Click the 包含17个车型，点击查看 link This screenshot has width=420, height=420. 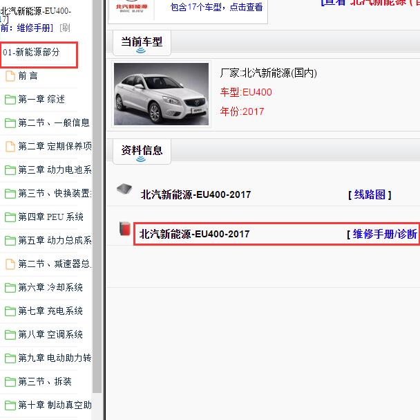pos(216,8)
